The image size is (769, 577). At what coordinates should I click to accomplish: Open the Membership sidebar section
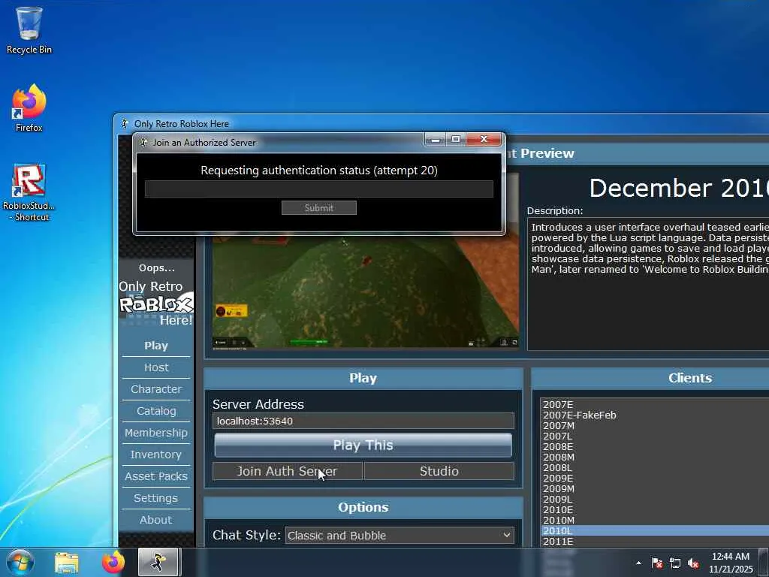[156, 433]
